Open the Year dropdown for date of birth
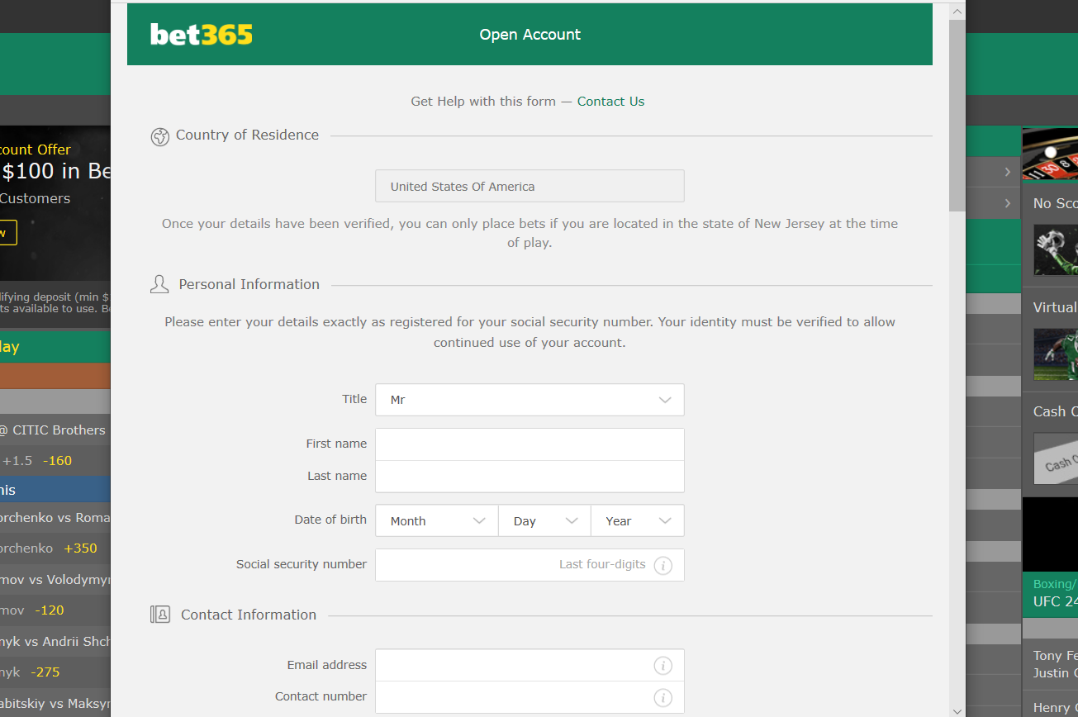 pos(637,521)
